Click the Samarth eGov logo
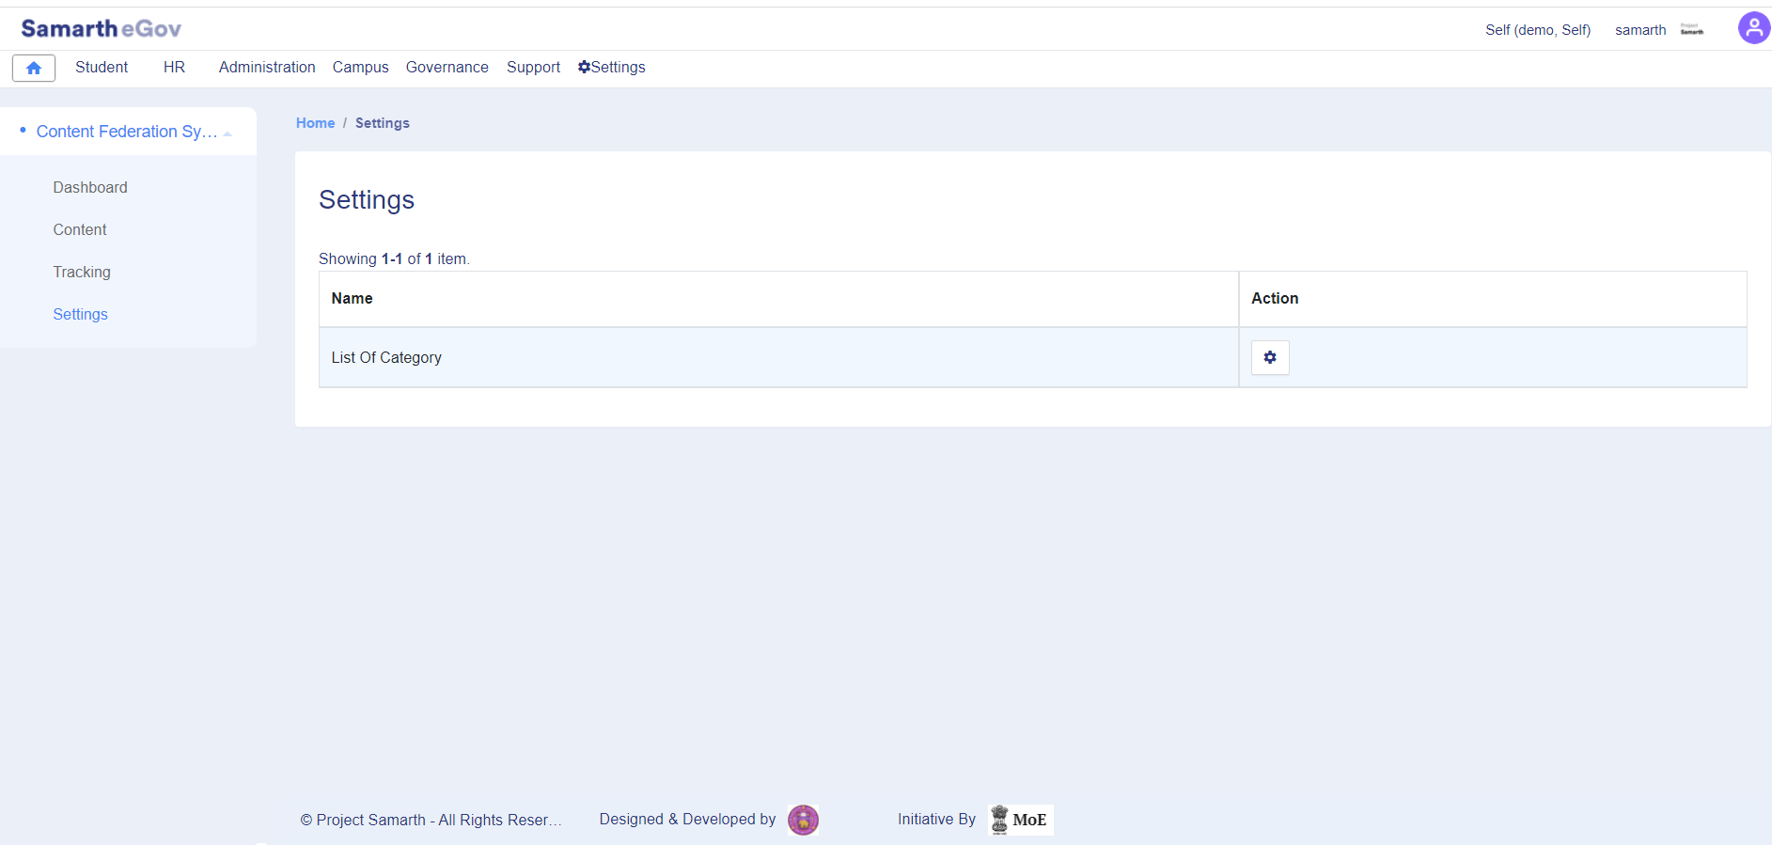The width and height of the screenshot is (1772, 845). click(x=102, y=29)
